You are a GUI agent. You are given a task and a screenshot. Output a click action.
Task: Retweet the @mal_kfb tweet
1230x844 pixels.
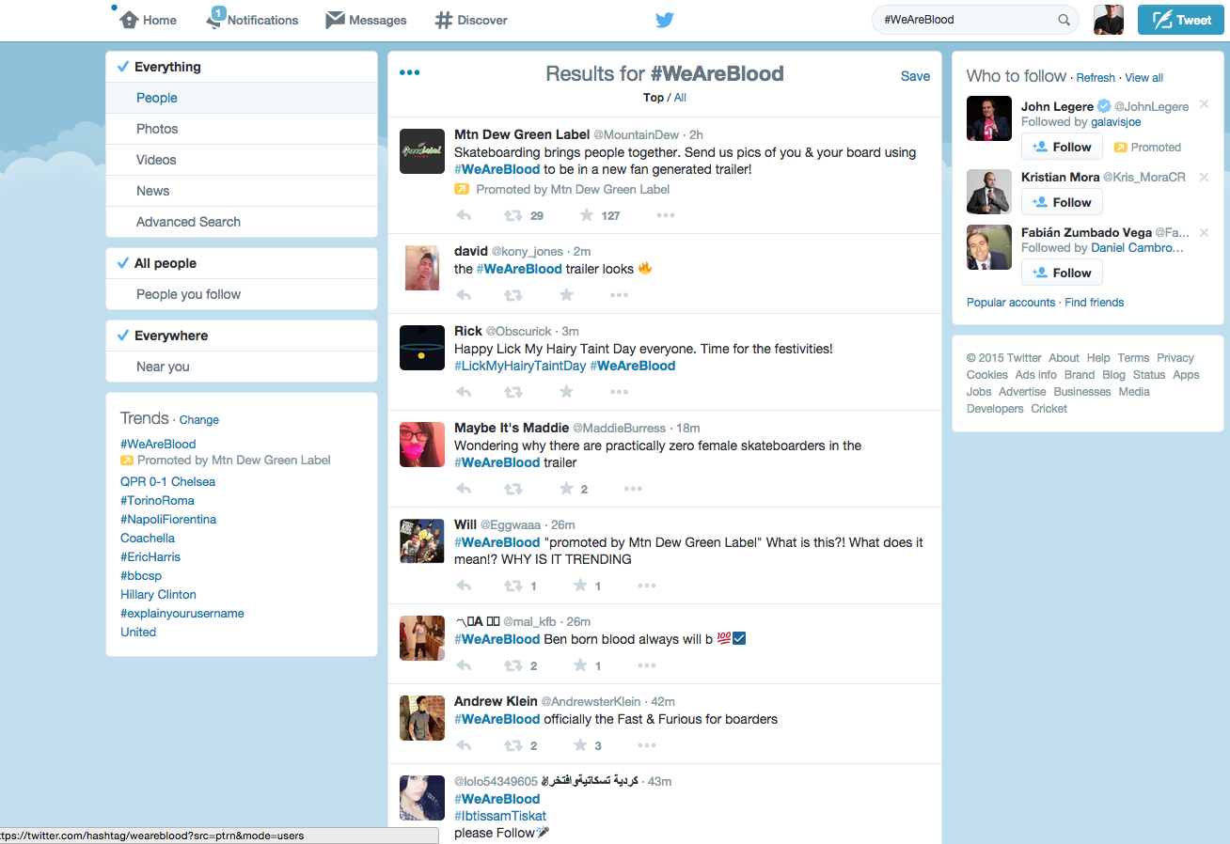[x=512, y=665]
